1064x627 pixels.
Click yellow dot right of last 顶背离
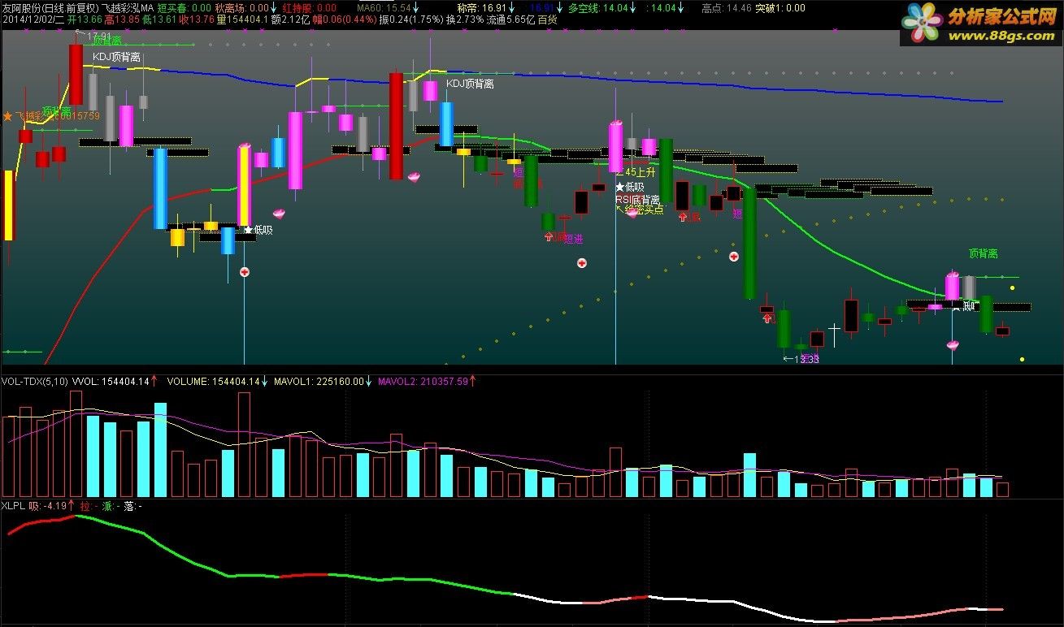click(1012, 288)
